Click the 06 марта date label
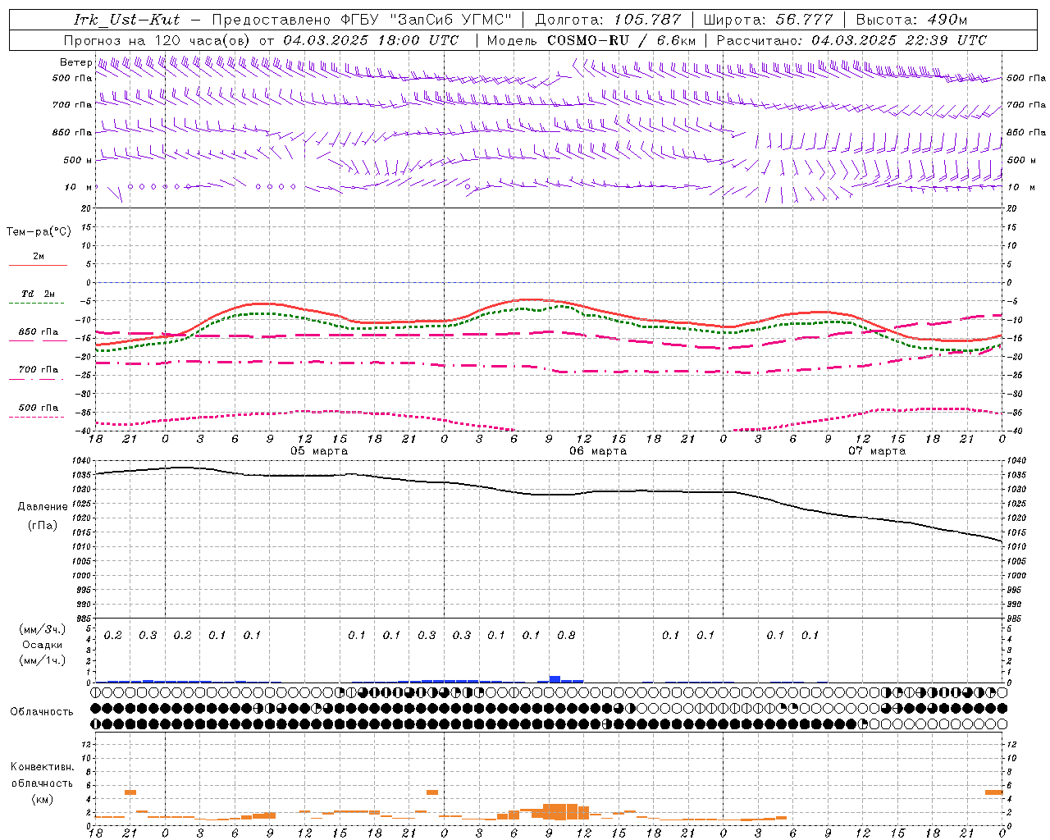1050x840 pixels. (598, 450)
